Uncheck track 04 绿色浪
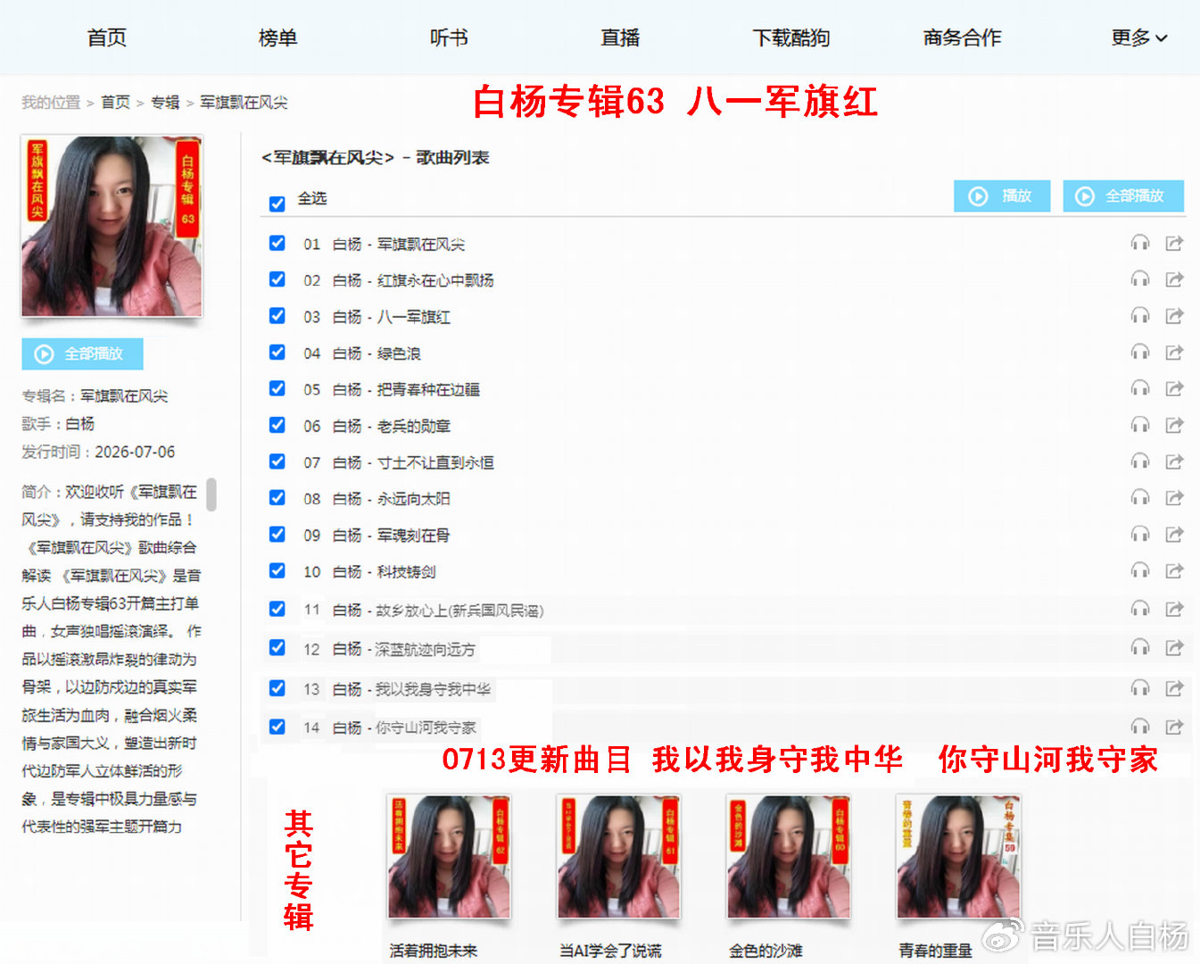Image resolution: width=1200 pixels, height=964 pixels. (x=277, y=353)
